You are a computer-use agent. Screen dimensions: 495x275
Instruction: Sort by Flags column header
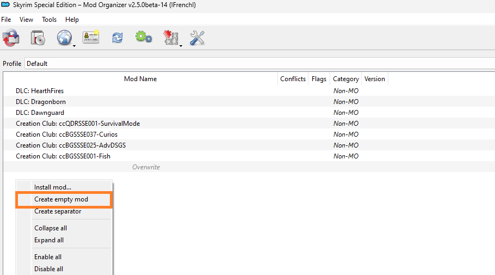click(319, 79)
